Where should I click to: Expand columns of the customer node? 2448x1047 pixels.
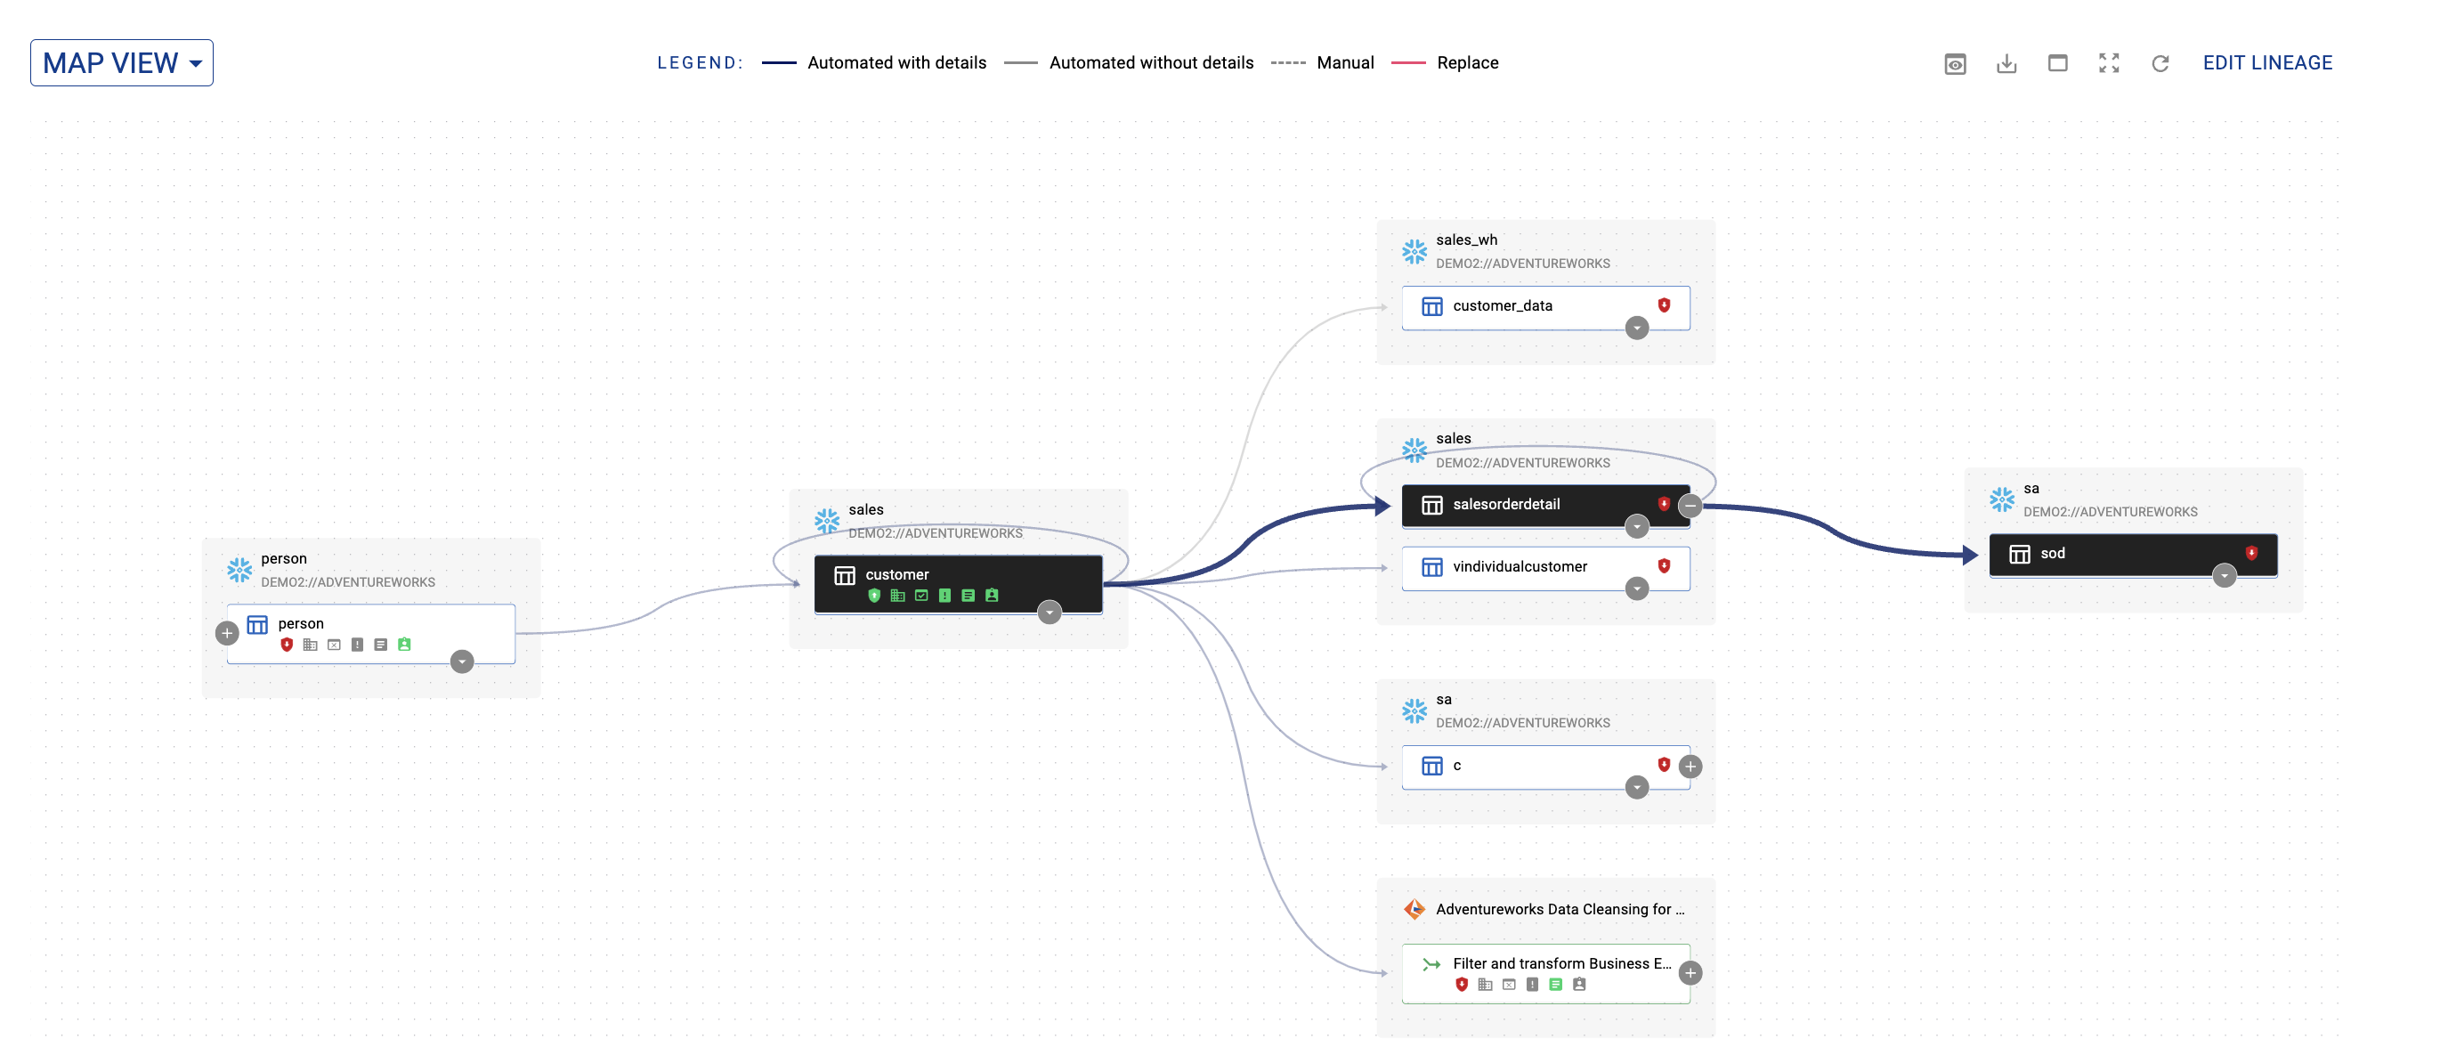point(1049,613)
